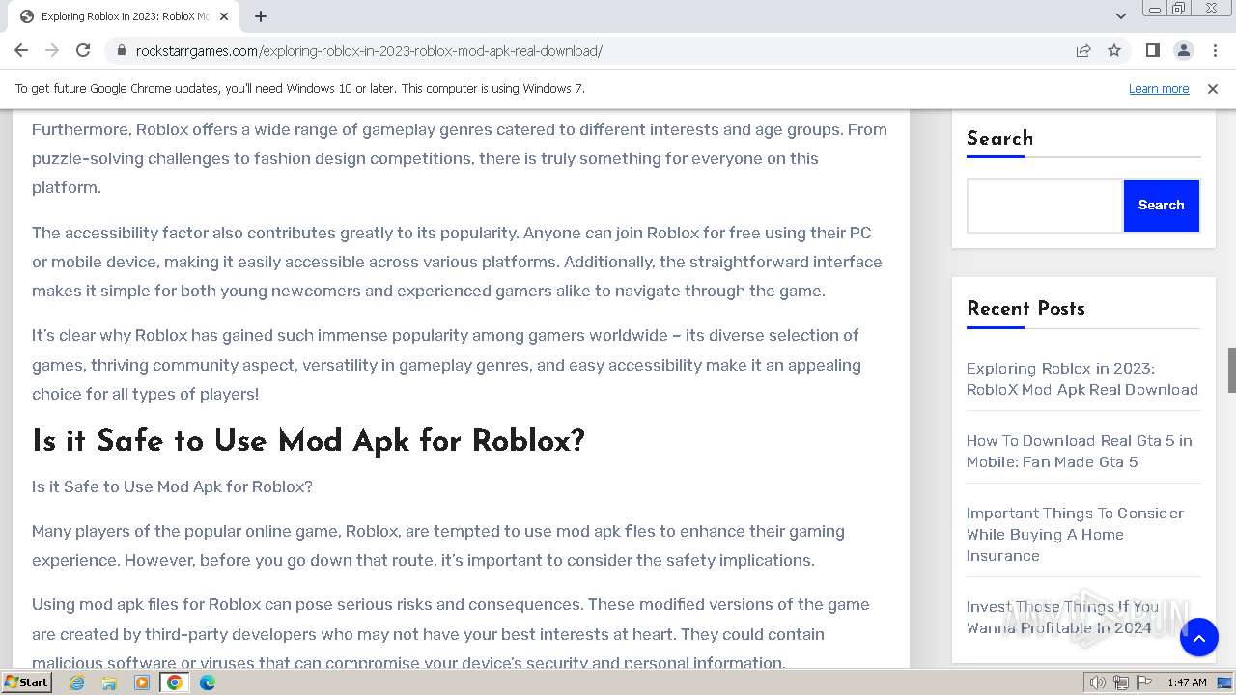The height and width of the screenshot is (695, 1236).
Task: Open Exploring Roblox in 2023 recent post
Action: click(x=1082, y=379)
